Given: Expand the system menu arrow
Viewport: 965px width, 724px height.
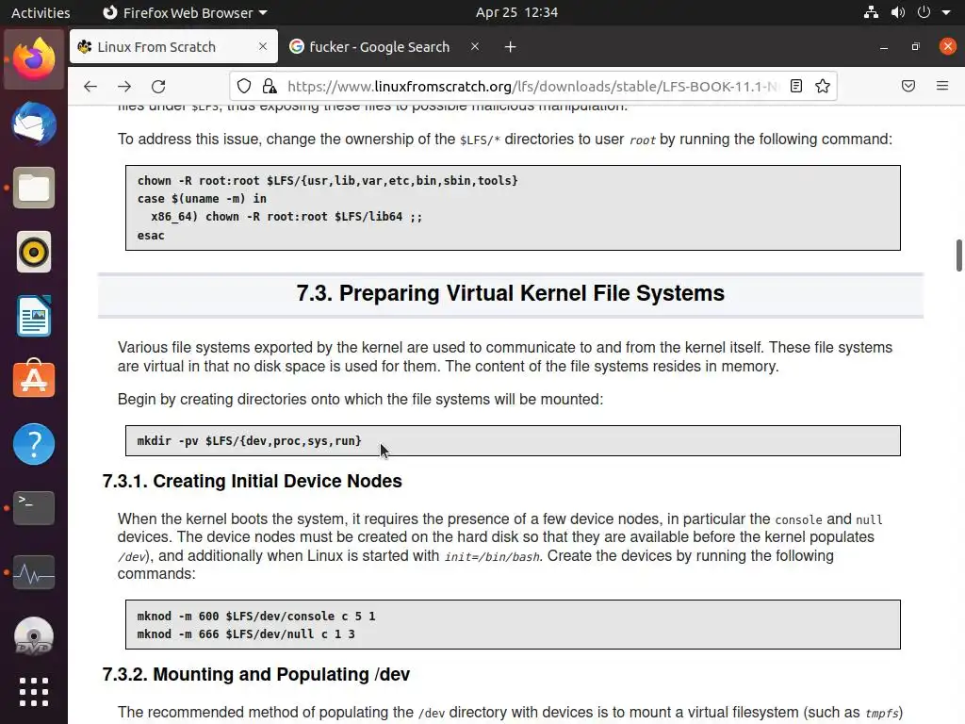Looking at the screenshot, I should click(946, 12).
